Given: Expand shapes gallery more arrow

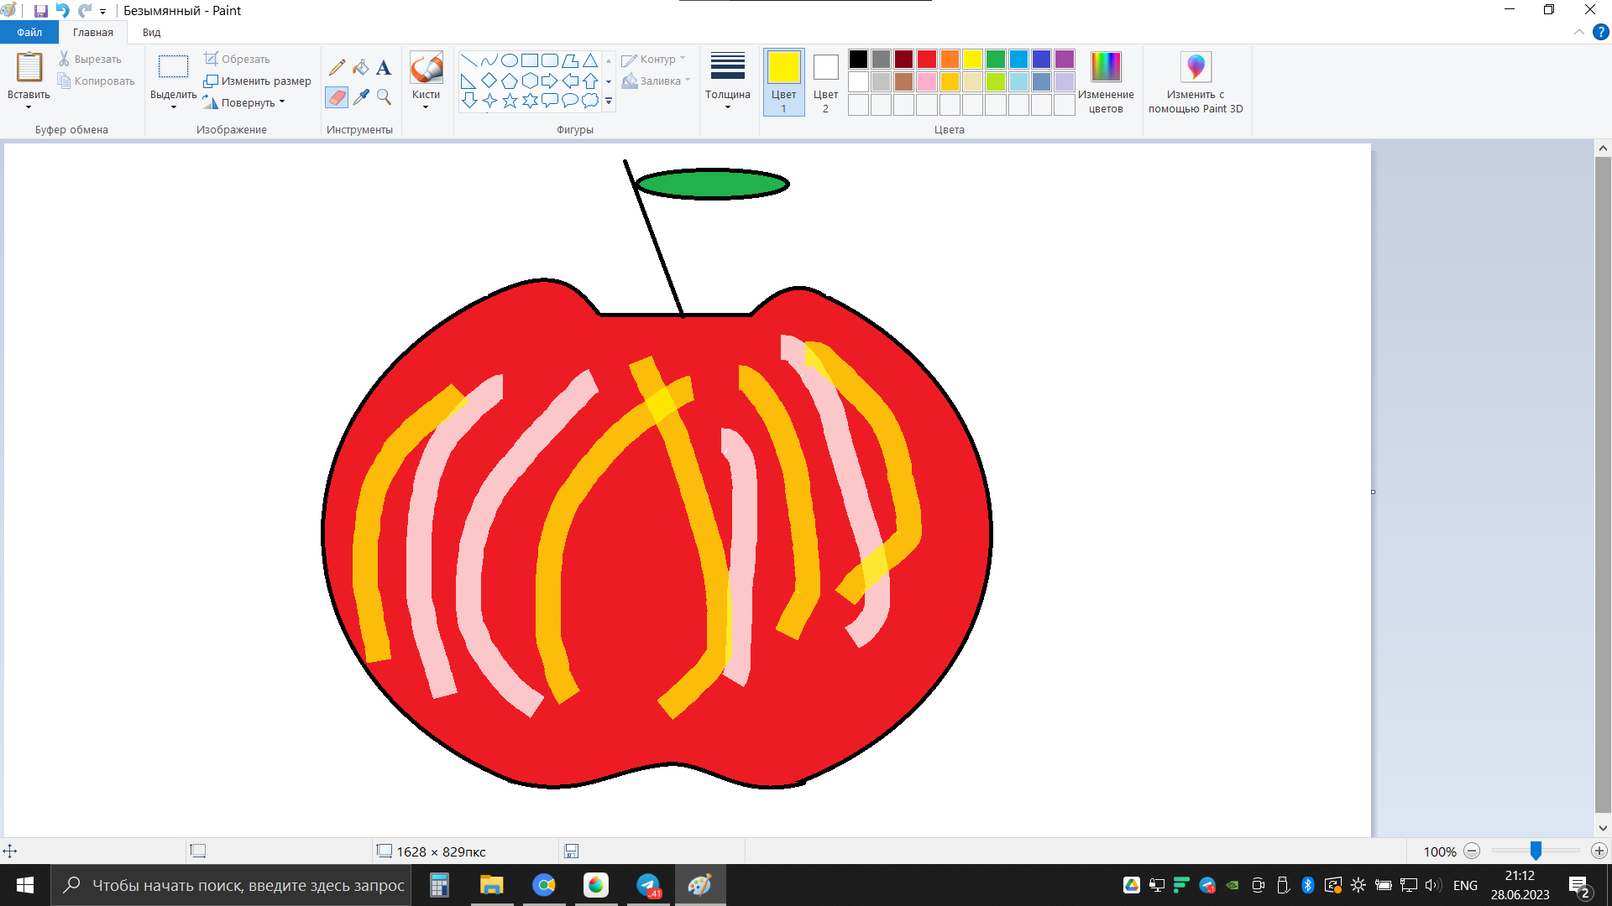Looking at the screenshot, I should coord(609,102).
